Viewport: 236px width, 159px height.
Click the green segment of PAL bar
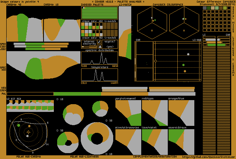(77, 94)
